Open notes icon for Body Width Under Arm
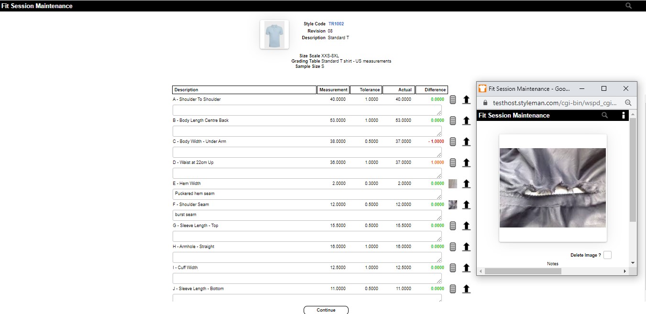Image resolution: width=646 pixels, height=314 pixels. coord(453,141)
